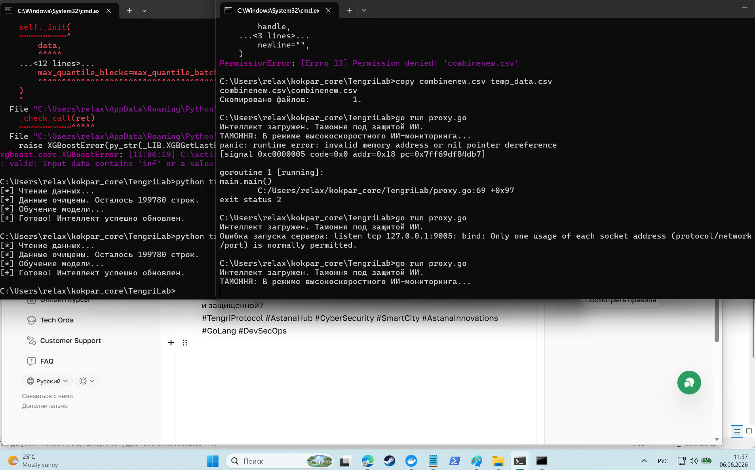
Task: Click the РУС input language indicator
Action: tap(663, 461)
